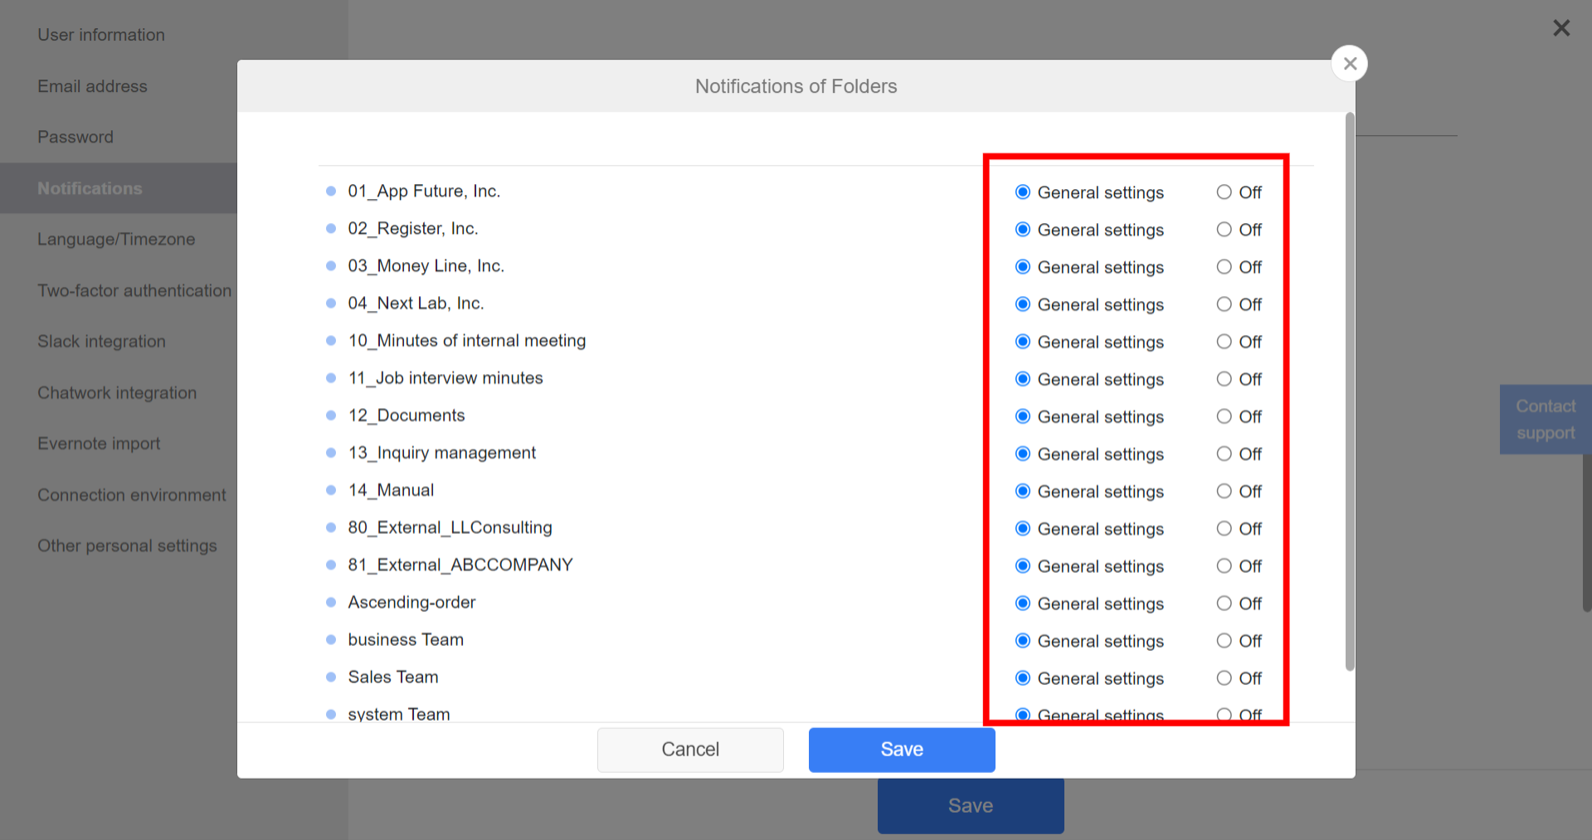Open the Password settings section
This screenshot has height=840, width=1592.
coord(75,136)
